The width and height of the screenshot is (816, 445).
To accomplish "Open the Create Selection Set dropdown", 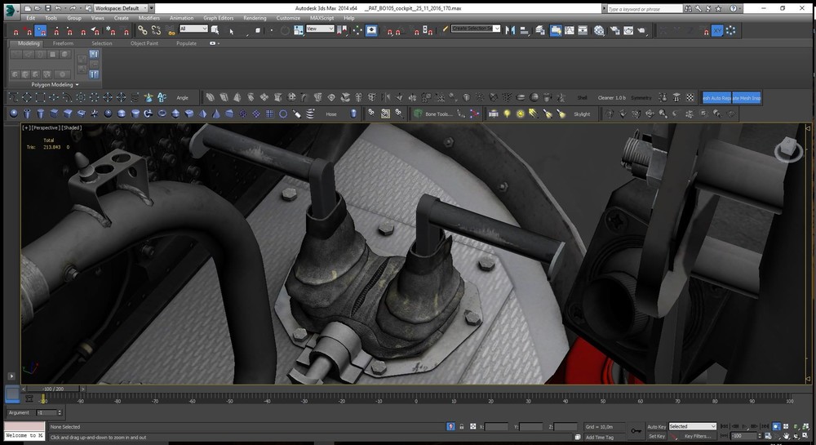I will [476, 29].
